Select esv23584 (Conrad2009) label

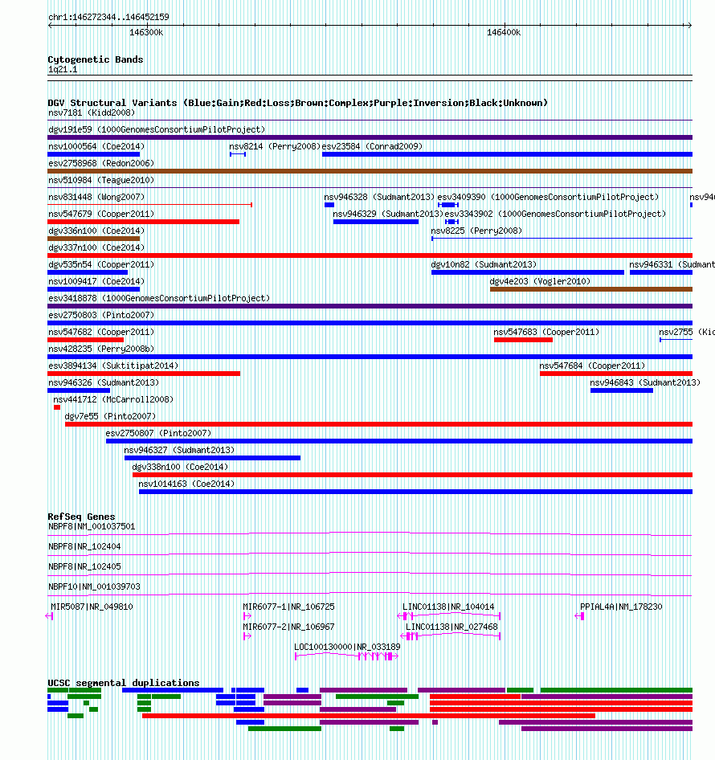[372, 146]
